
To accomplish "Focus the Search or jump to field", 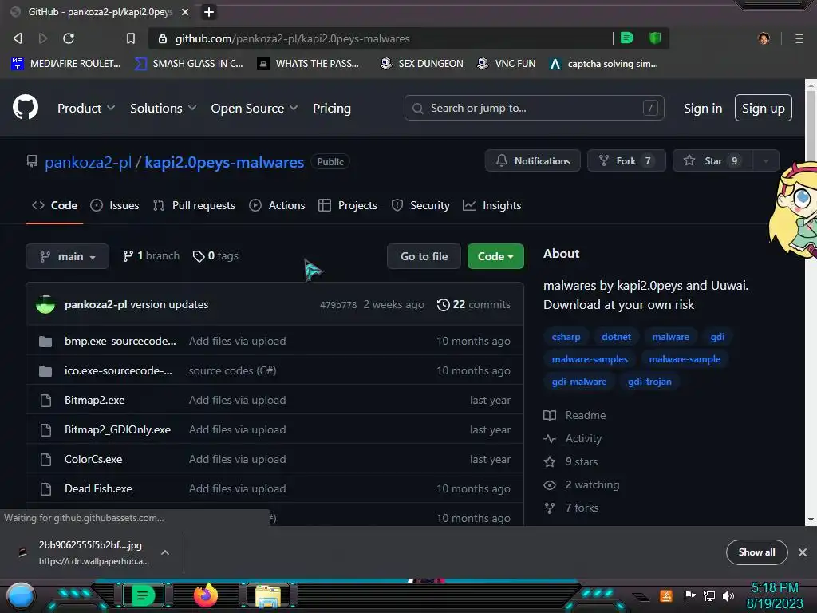I will 534,108.
